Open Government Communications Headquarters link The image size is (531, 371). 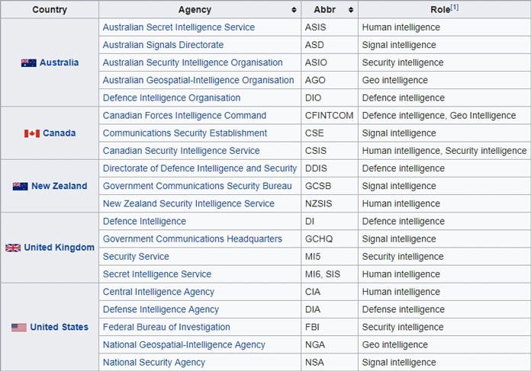(192, 239)
